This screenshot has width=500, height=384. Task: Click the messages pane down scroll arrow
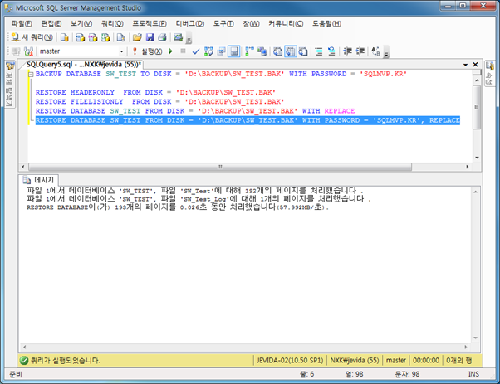click(475, 338)
